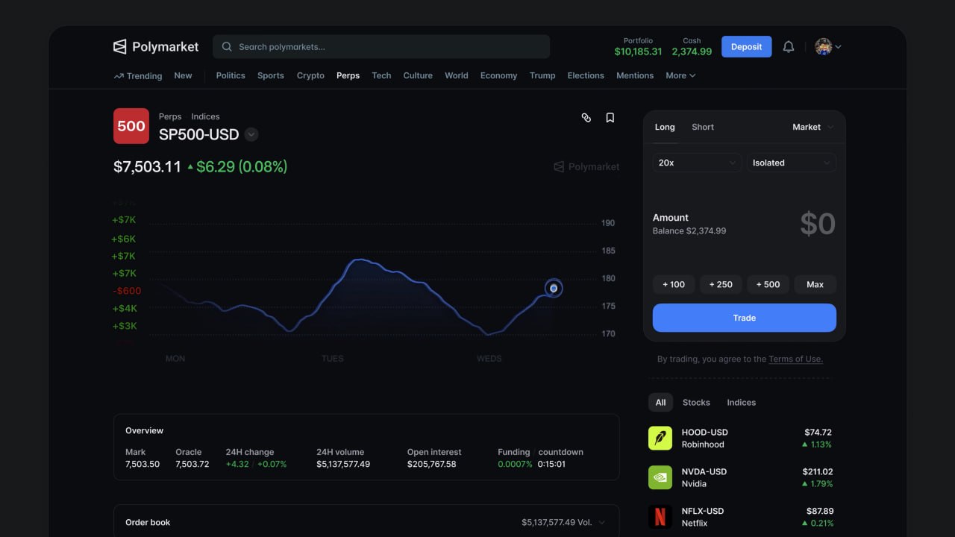This screenshot has width=955, height=537.
Task: Add 100 to the amount
Action: pos(674,284)
